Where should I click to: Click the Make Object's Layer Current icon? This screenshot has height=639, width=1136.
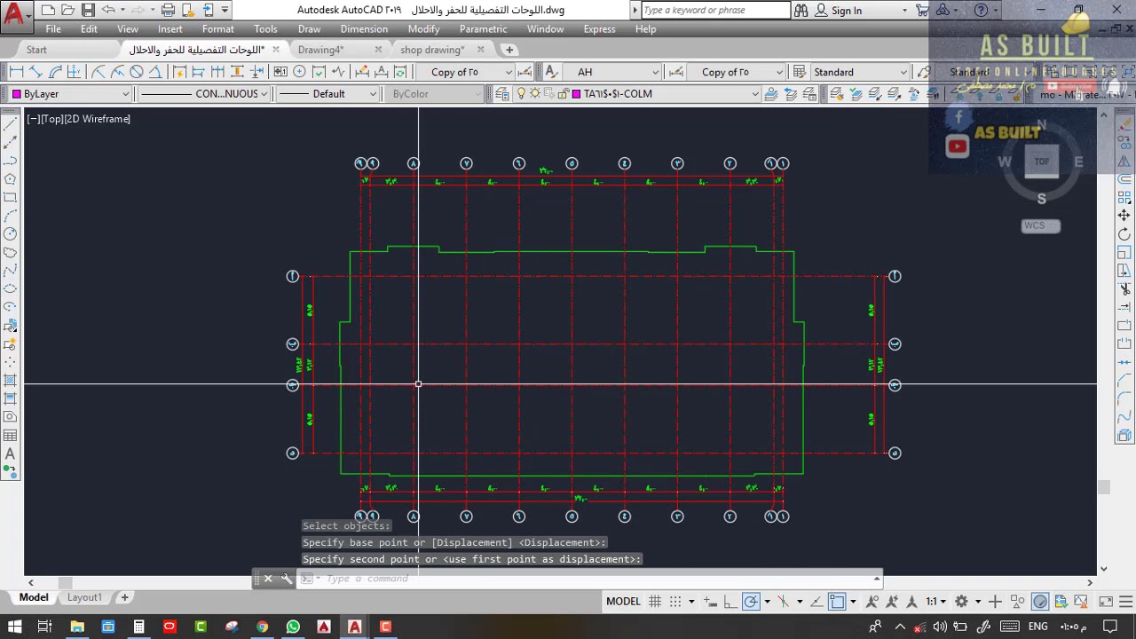click(x=771, y=94)
